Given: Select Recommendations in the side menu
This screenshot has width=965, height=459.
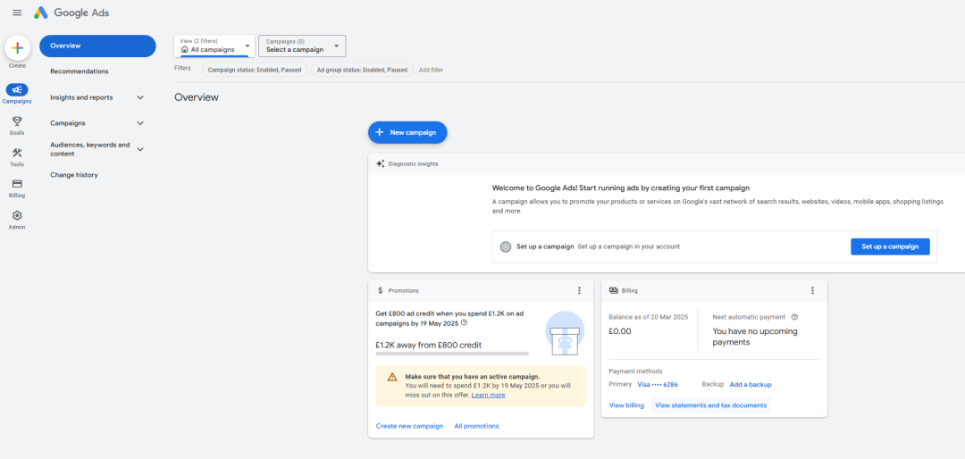Looking at the screenshot, I should coord(80,71).
